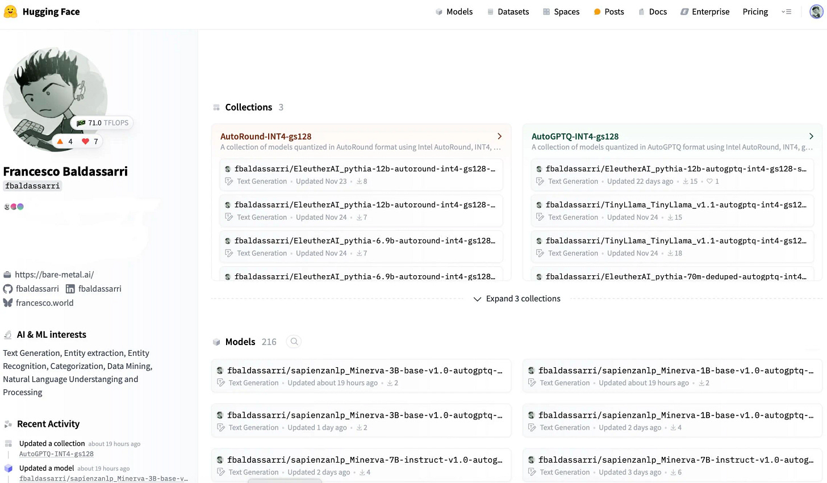Click the fbaldassarri username tag

(x=32, y=186)
